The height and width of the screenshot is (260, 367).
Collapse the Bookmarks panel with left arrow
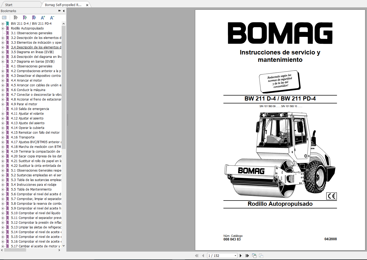63,11
